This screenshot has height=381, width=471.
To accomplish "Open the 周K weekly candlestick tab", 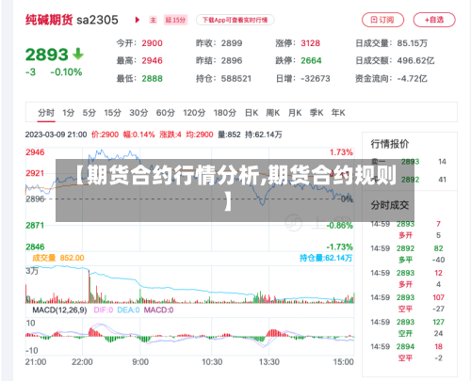I will pos(273,113).
